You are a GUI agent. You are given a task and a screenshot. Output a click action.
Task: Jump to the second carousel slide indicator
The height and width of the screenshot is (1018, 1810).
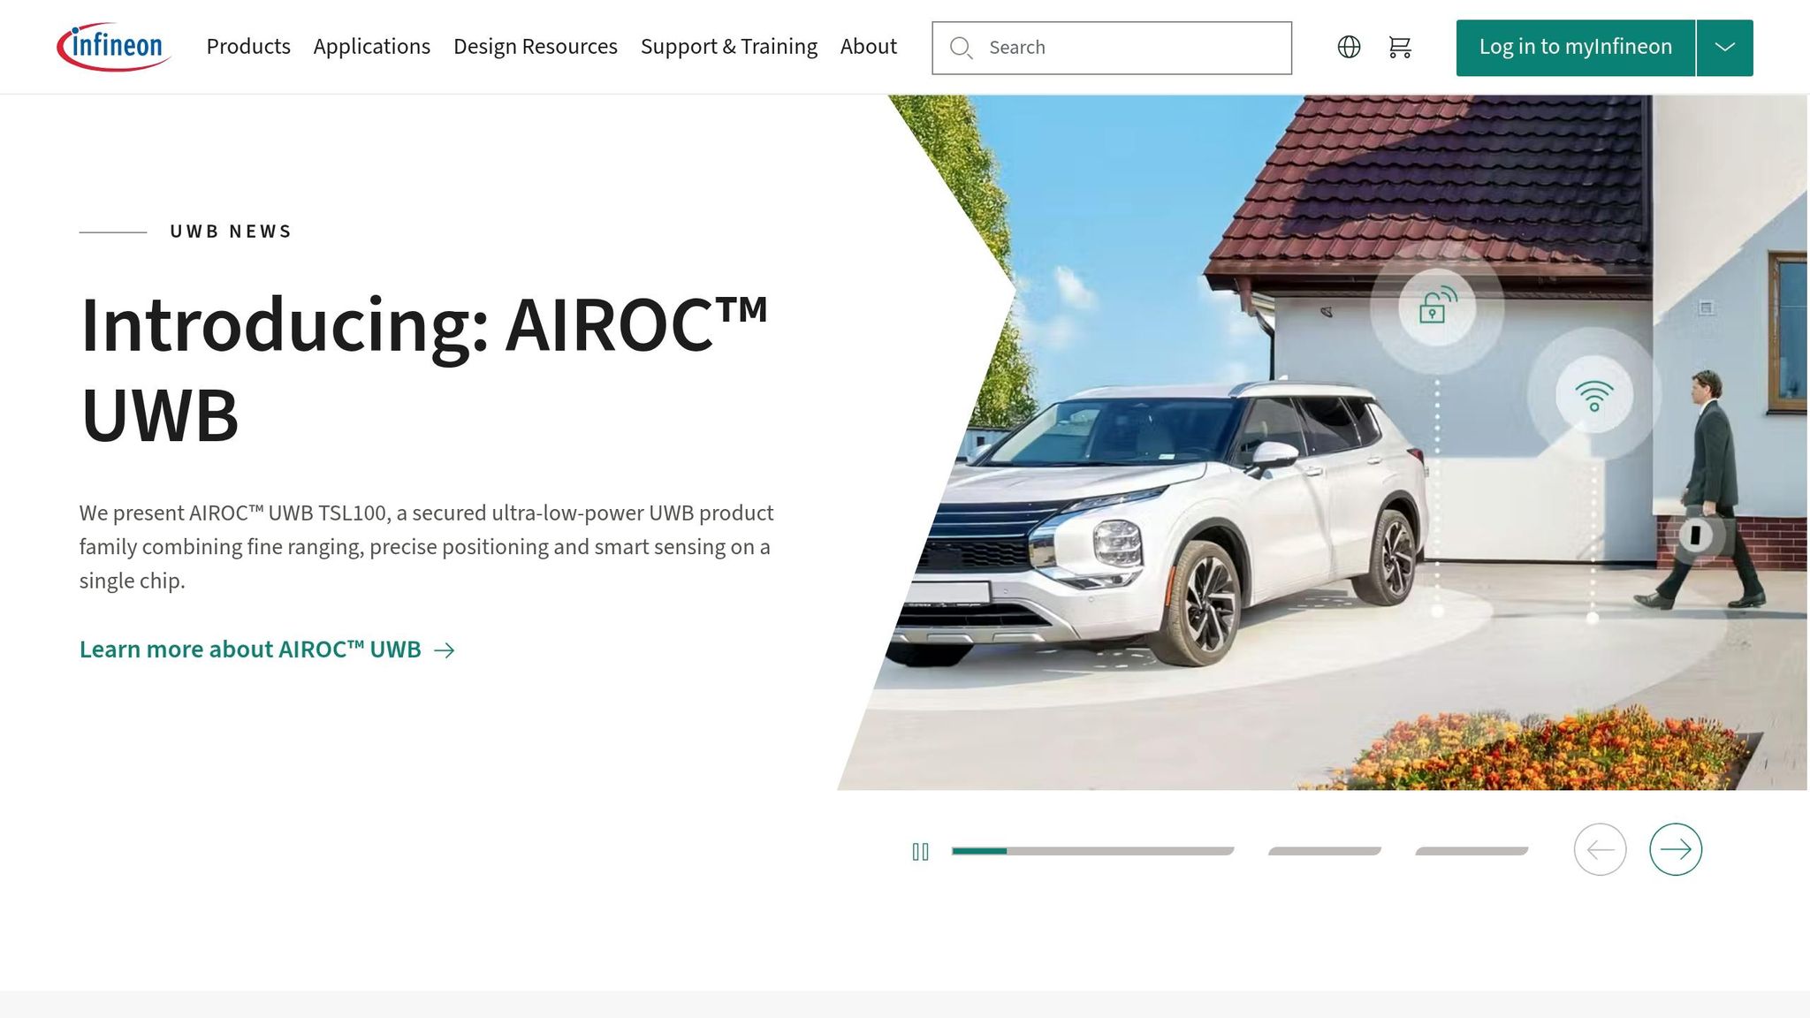[x=1325, y=851]
